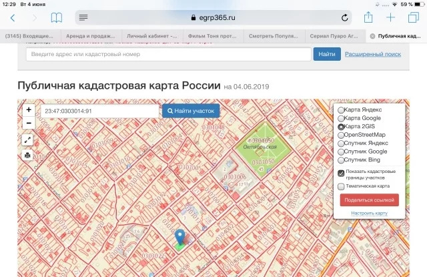Uncheck Показать кадастровые границы участков
The width and height of the screenshot is (427, 277).
(x=341, y=174)
